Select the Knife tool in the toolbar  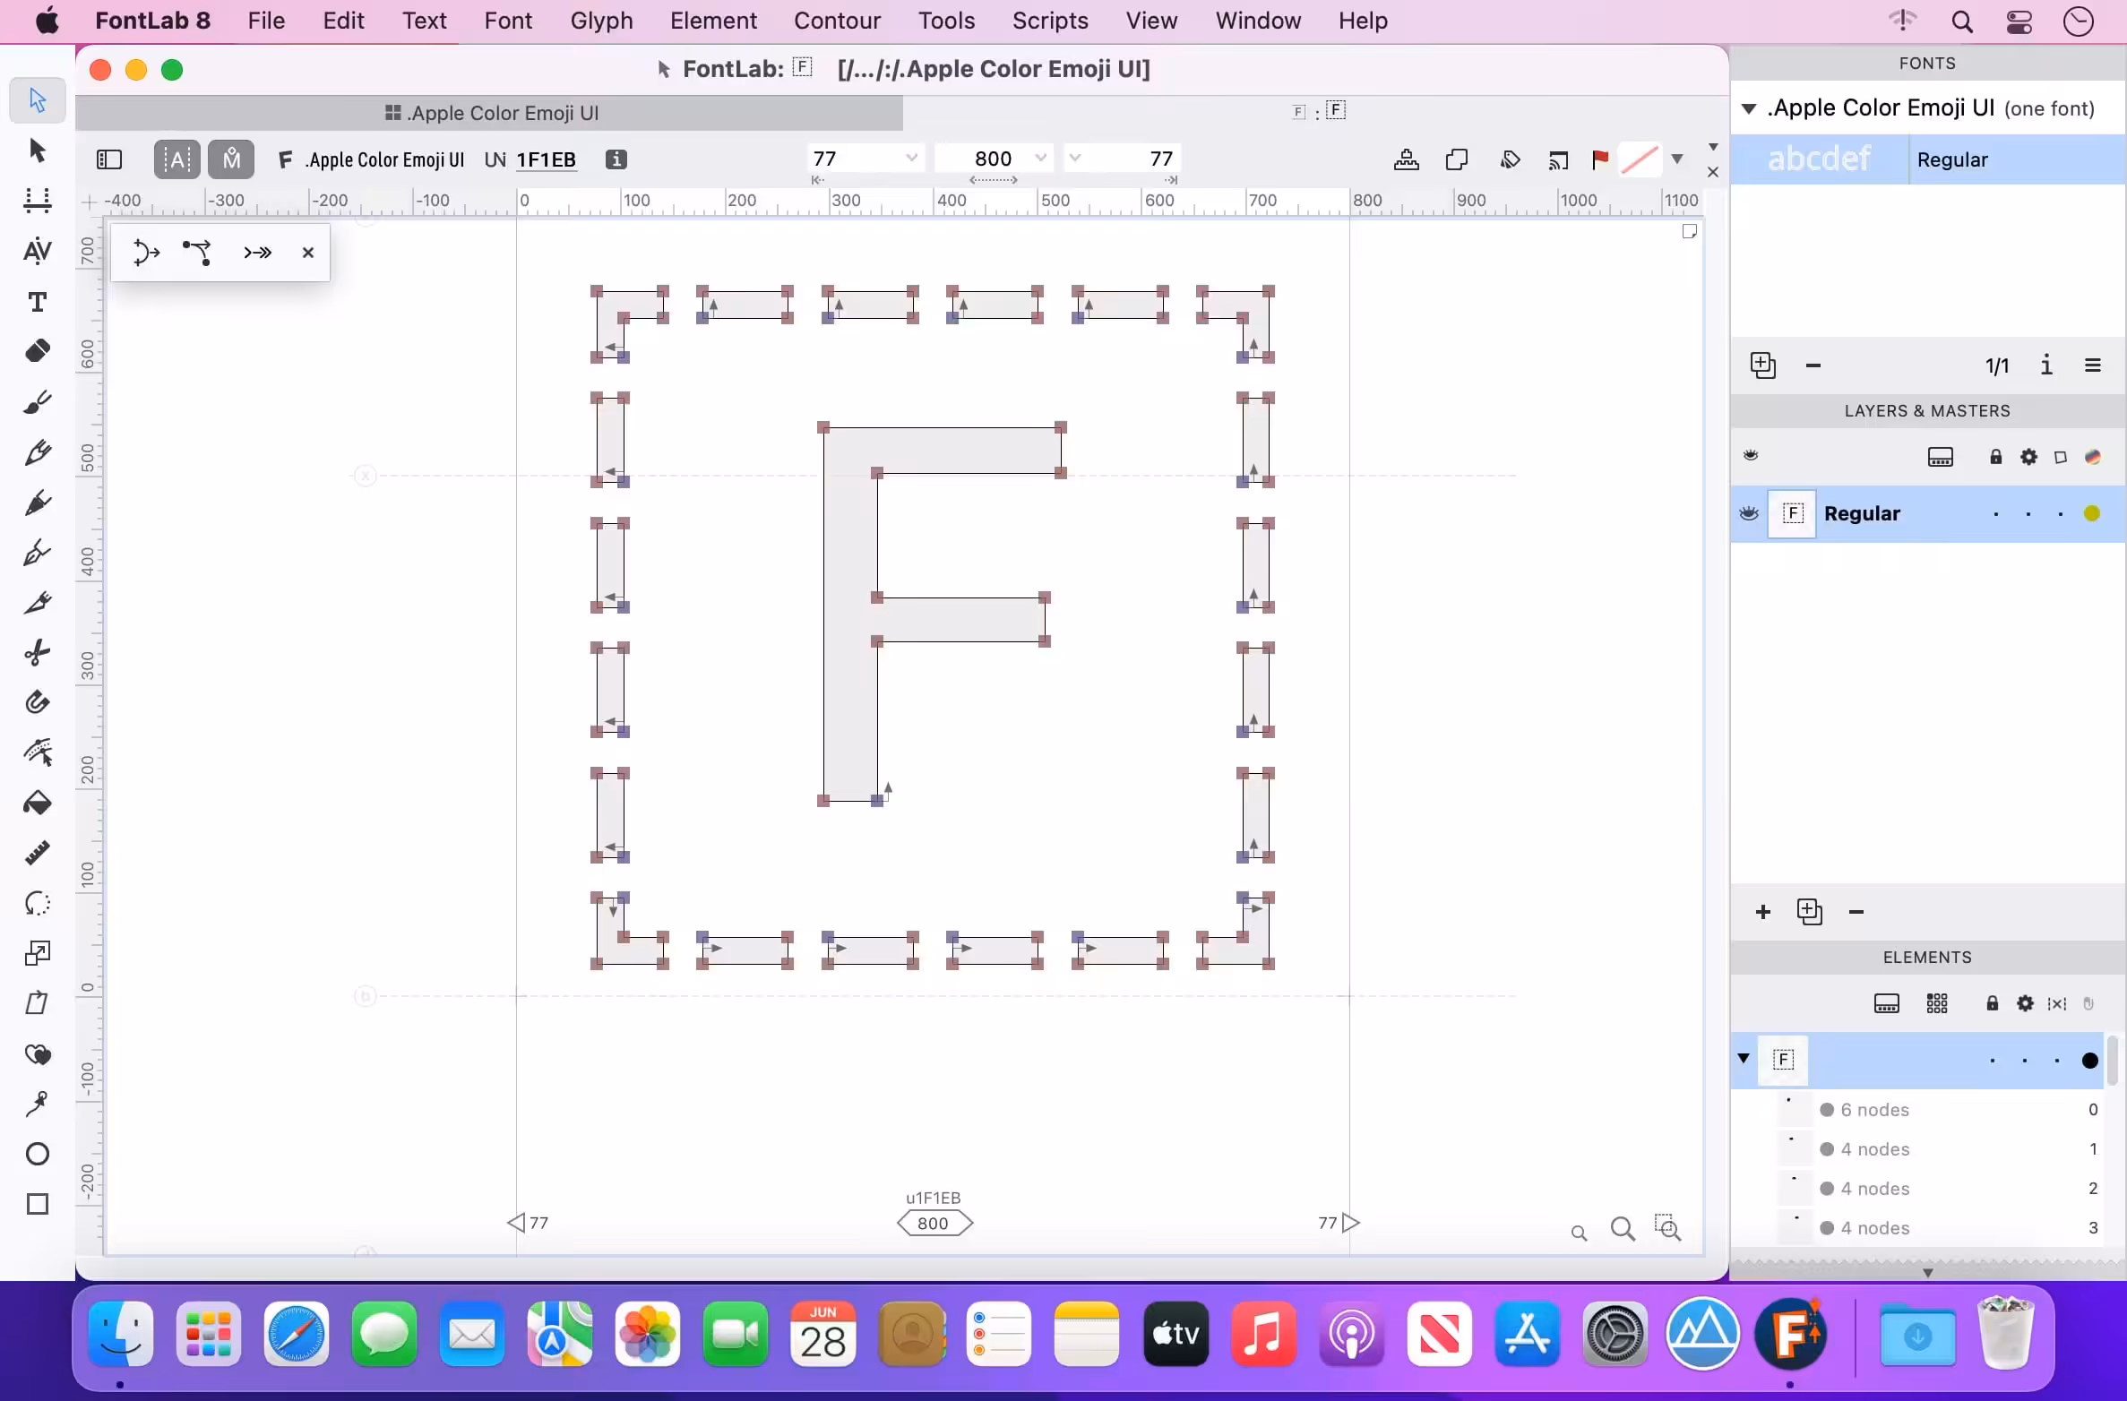(x=37, y=603)
